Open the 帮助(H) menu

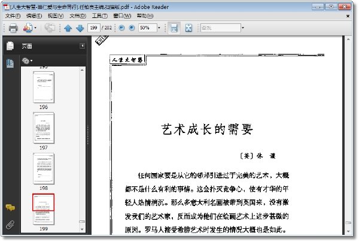tap(145, 16)
